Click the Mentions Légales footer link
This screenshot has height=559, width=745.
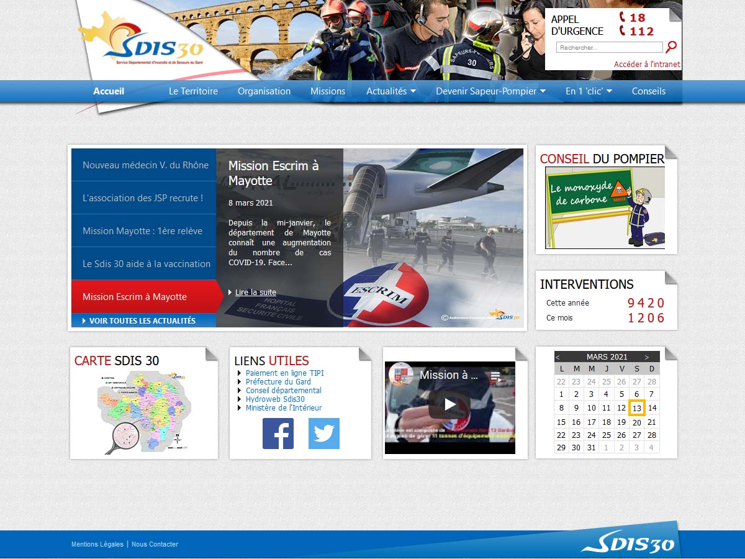click(x=97, y=544)
